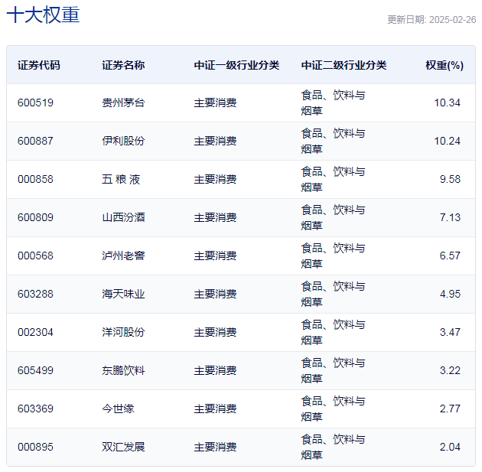
Task: Select security code 603288
Action: pyautogui.click(x=35, y=294)
